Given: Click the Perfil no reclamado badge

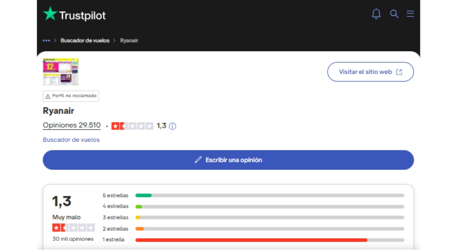Looking at the screenshot, I should tap(71, 96).
